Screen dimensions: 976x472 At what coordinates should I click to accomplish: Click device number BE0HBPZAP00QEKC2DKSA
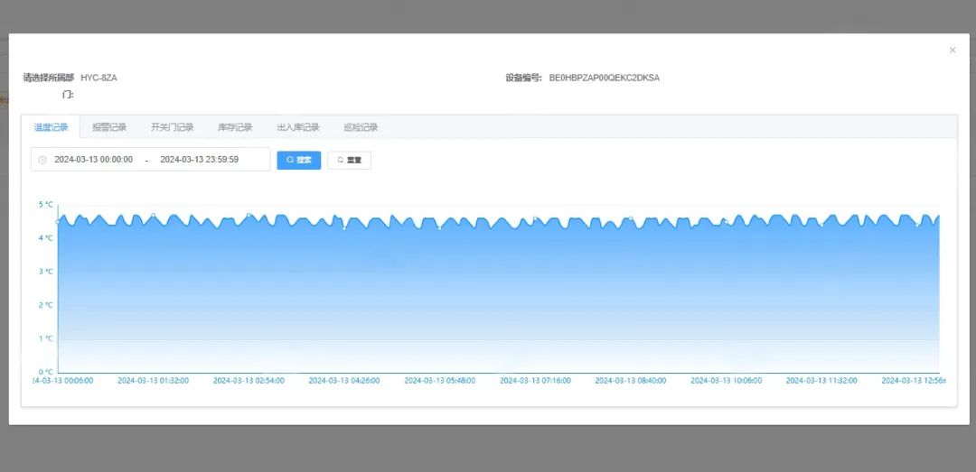tap(605, 78)
